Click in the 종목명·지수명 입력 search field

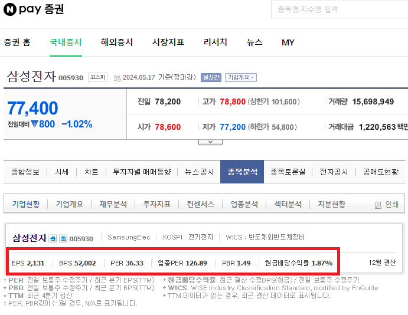[340, 9]
